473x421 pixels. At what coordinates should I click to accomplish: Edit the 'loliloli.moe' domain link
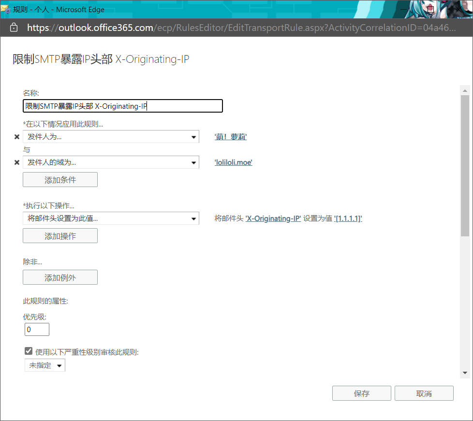click(233, 162)
